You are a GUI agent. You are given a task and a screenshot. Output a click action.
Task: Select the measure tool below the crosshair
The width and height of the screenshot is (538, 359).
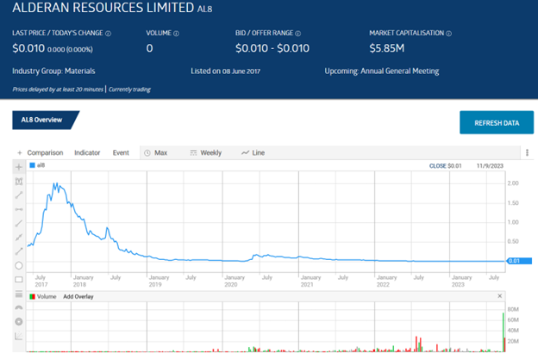[19, 181]
